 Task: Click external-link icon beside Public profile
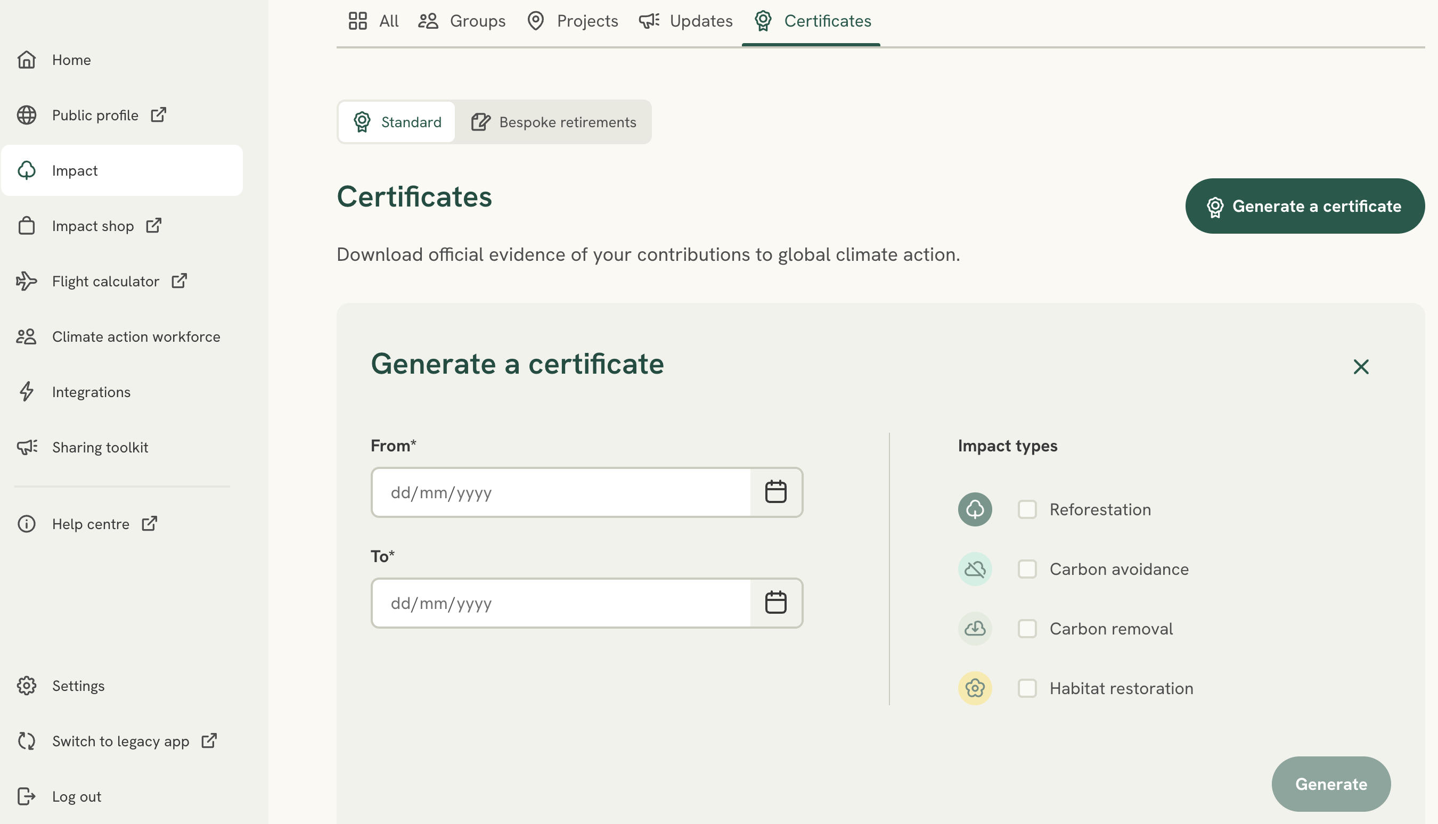click(159, 114)
